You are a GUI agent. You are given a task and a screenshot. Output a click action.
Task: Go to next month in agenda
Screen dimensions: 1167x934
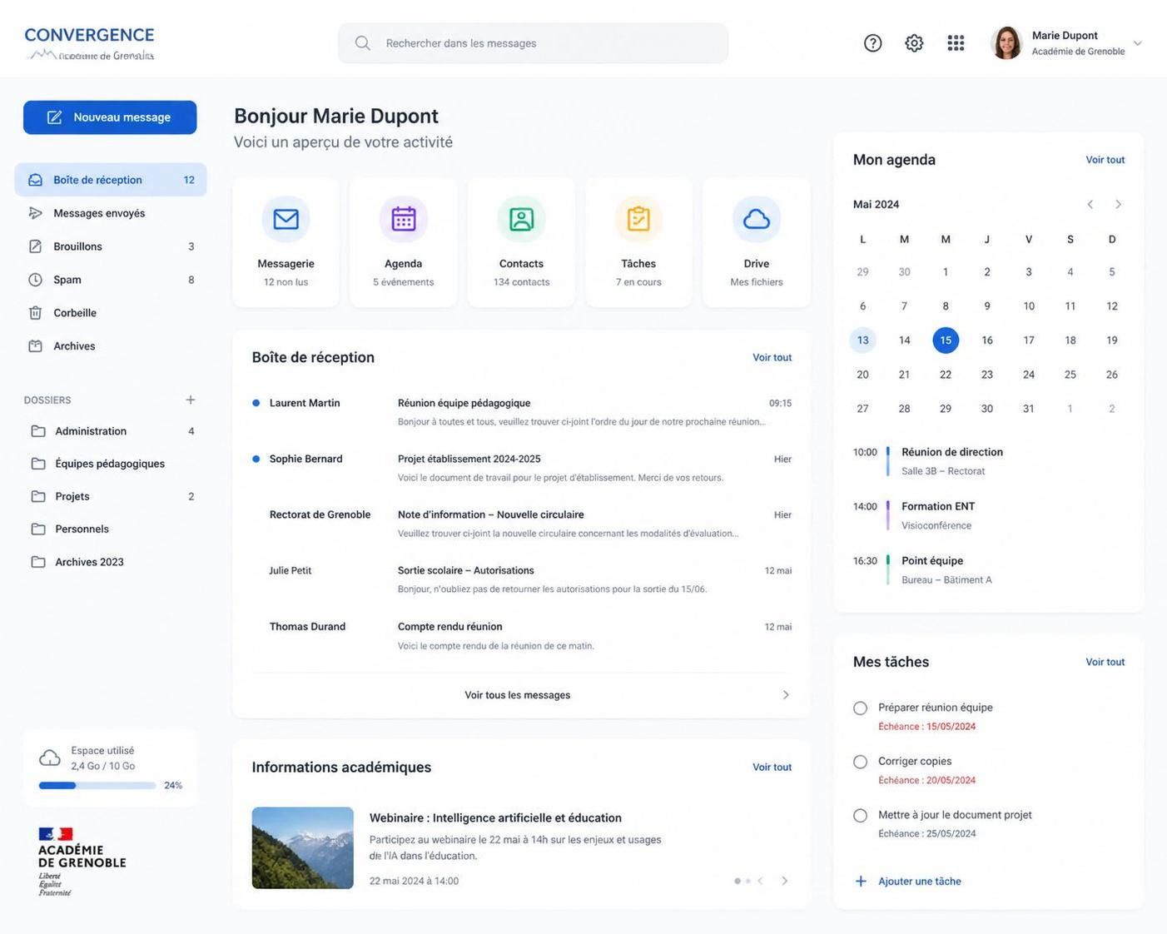tap(1118, 204)
